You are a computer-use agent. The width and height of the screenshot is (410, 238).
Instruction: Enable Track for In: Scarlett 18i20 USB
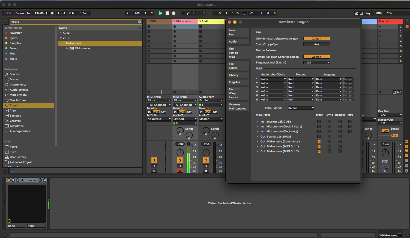pyautogui.click(x=319, y=122)
